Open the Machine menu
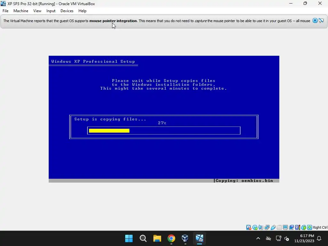Viewport: 328px width, 246px height. coord(21,11)
